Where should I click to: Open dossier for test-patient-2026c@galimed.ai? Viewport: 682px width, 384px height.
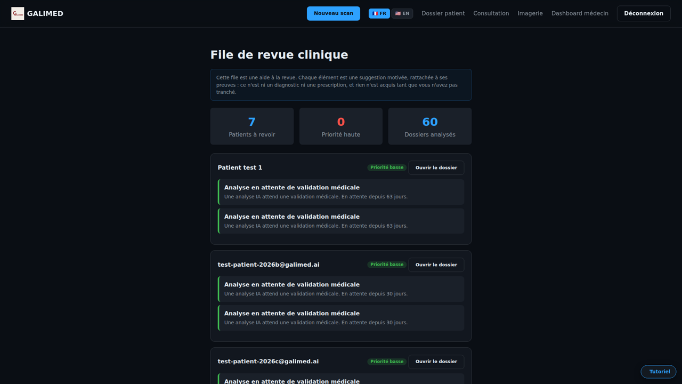click(436, 362)
